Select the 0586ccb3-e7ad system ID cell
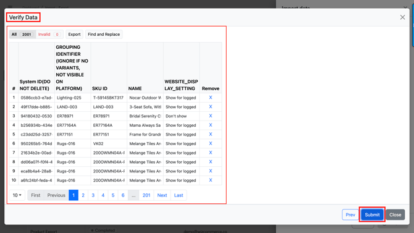The image size is (414, 233). coord(36,98)
